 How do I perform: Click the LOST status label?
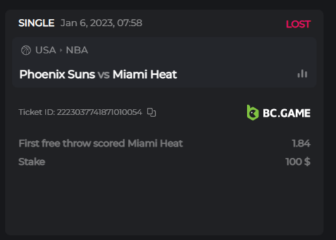tap(298, 24)
